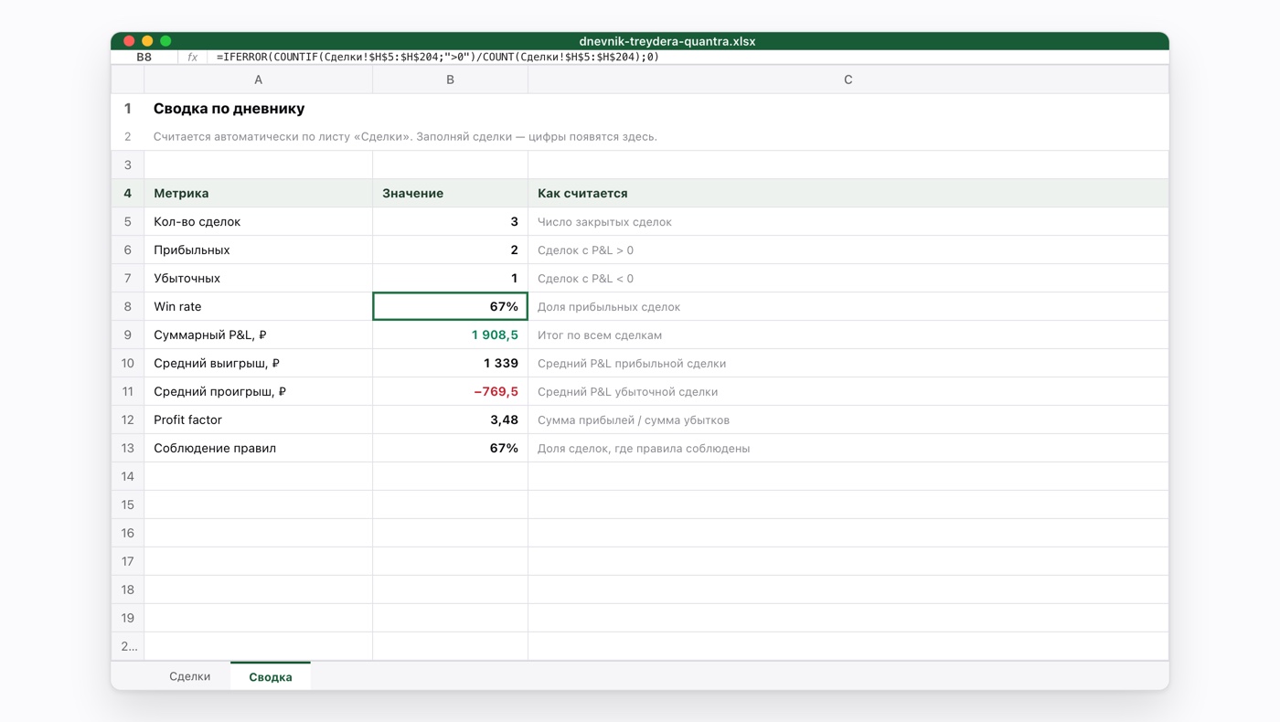Select the value 3 in Кол-во сделок row
Screen dimensions: 1280x722
pyautogui.click(x=450, y=221)
